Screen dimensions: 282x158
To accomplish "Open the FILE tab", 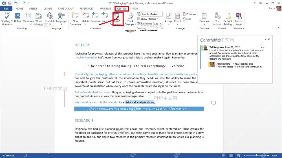I will coord(6,9).
